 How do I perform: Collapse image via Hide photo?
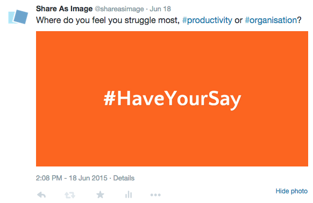click(291, 191)
